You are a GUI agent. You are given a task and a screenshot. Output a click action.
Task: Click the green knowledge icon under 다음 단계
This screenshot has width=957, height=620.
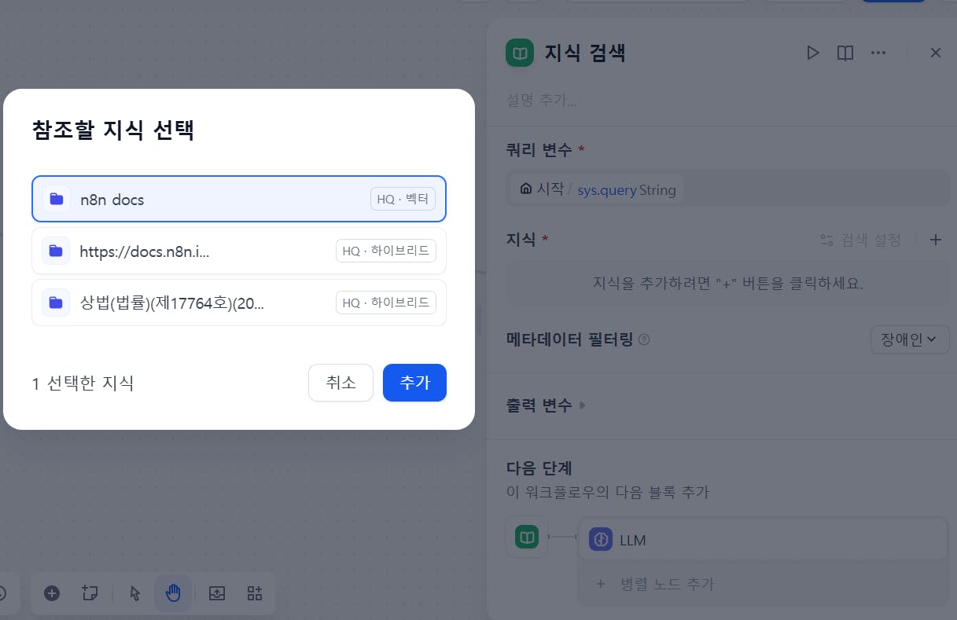(527, 537)
